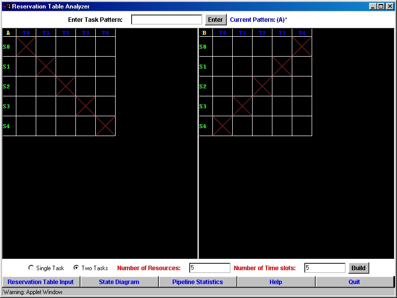
Task: Select the Single Task radio button
Action: click(x=31, y=268)
